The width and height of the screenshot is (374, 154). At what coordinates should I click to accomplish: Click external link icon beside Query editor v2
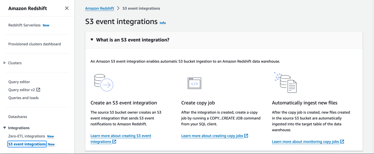click(38, 90)
